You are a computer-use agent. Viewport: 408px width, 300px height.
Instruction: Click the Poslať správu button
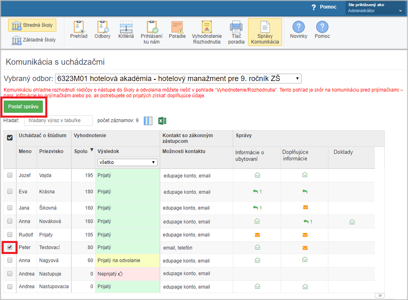pyautogui.click(x=23, y=107)
